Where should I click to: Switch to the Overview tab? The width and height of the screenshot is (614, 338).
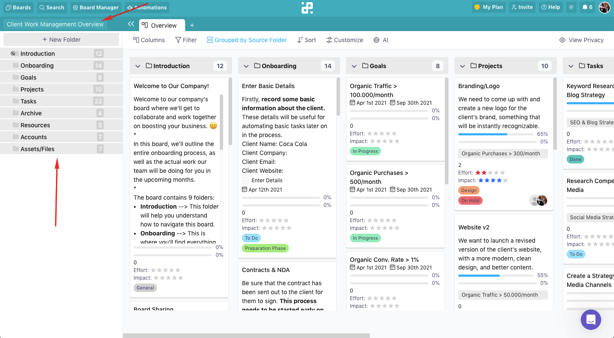(162, 26)
